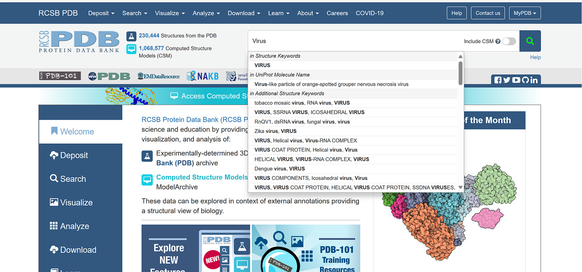Image resolution: width=582 pixels, height=272 pixels.
Task: Click the Help link below the search button
Action: click(535, 57)
